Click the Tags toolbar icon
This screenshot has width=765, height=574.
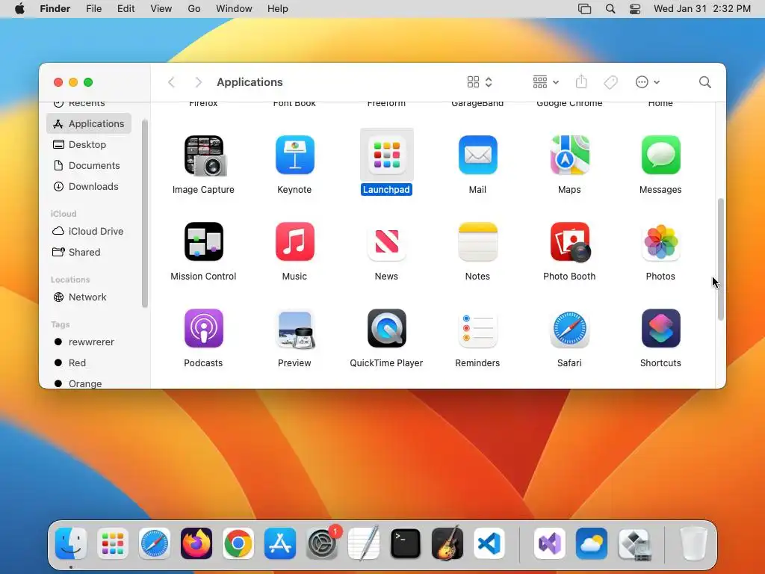pos(610,82)
